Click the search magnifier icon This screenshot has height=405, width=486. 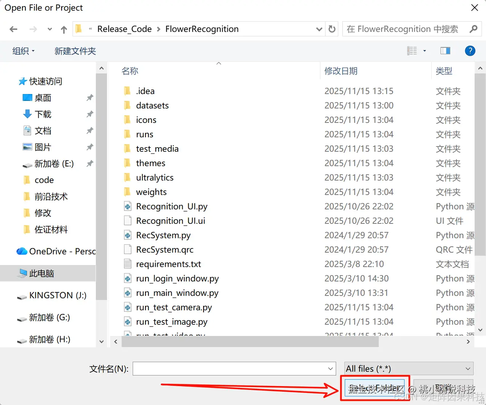click(473, 29)
